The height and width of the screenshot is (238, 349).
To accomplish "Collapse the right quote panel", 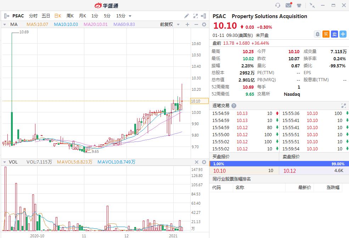I will 203,16.
